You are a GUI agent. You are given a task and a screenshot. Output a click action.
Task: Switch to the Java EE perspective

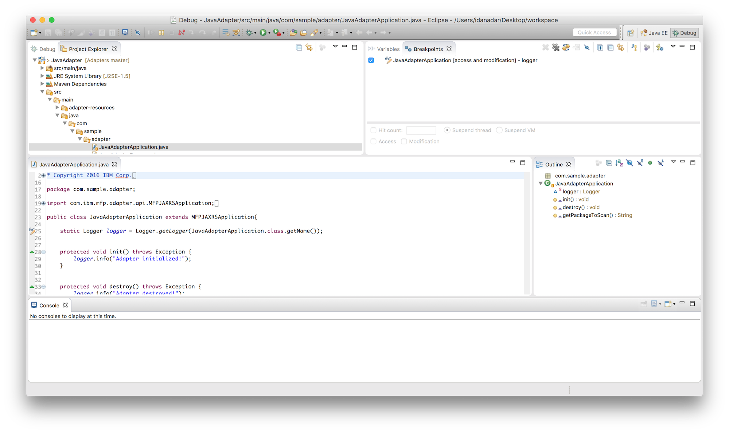click(x=654, y=33)
